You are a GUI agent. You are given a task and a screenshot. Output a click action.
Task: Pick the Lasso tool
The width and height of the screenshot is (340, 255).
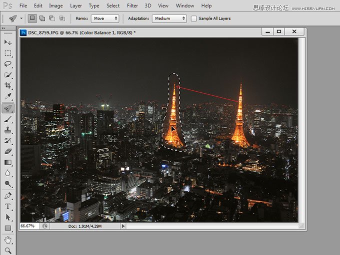(x=8, y=64)
